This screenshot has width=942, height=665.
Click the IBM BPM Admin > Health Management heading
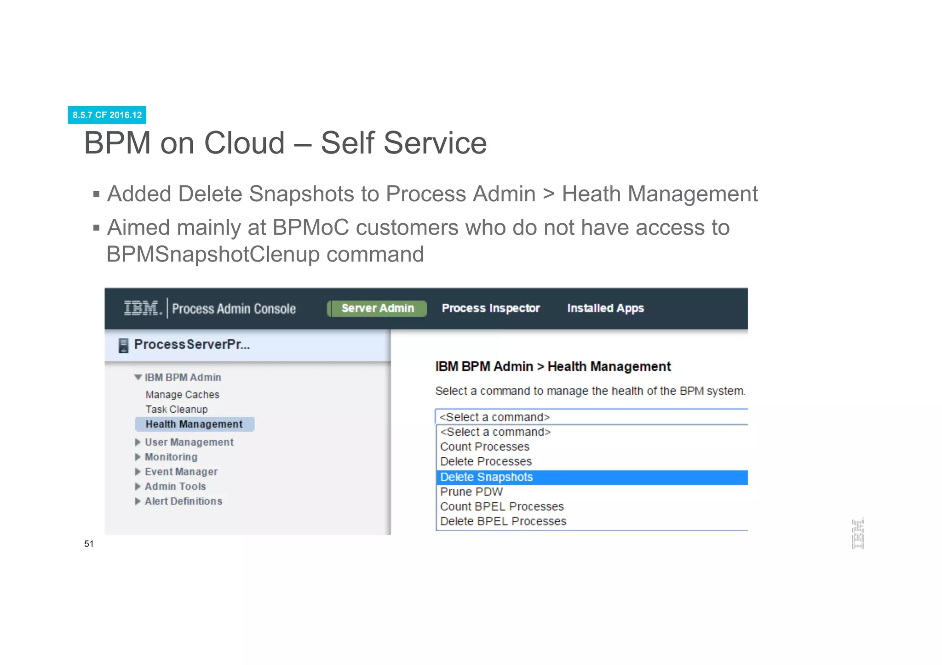click(x=553, y=367)
